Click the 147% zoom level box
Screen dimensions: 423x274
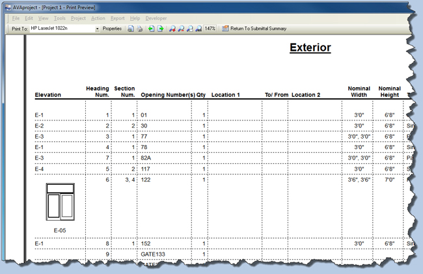[210, 29]
